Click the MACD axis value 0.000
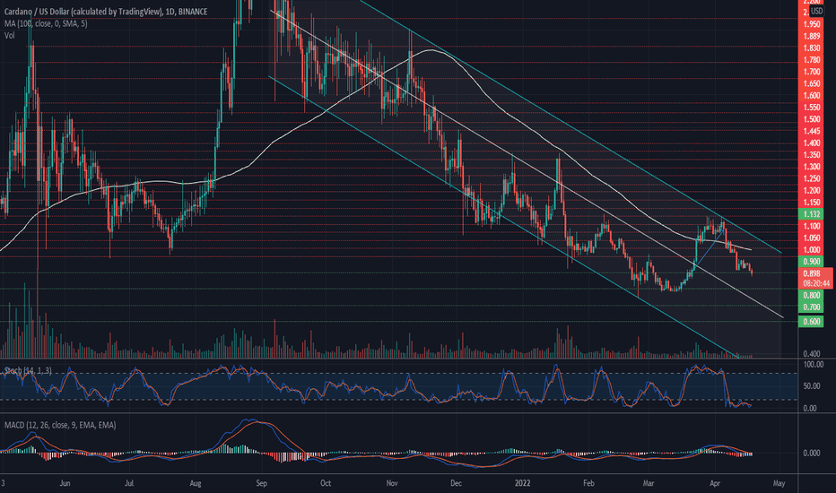836x493 pixels. pos(812,453)
